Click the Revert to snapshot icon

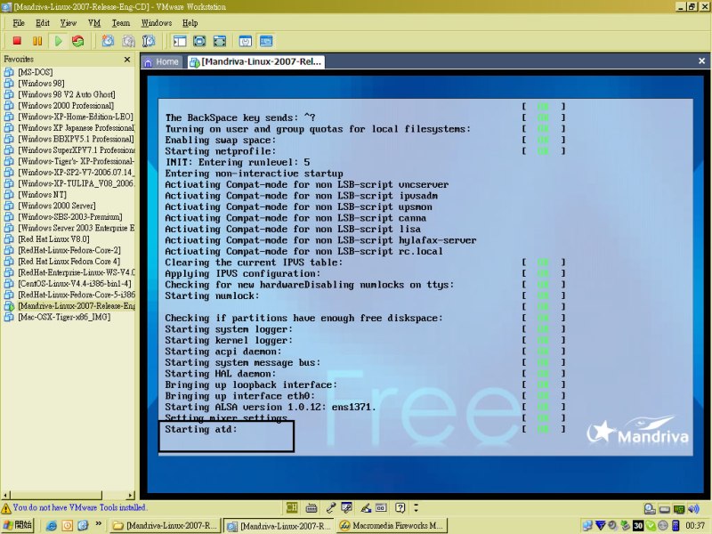tap(128, 41)
